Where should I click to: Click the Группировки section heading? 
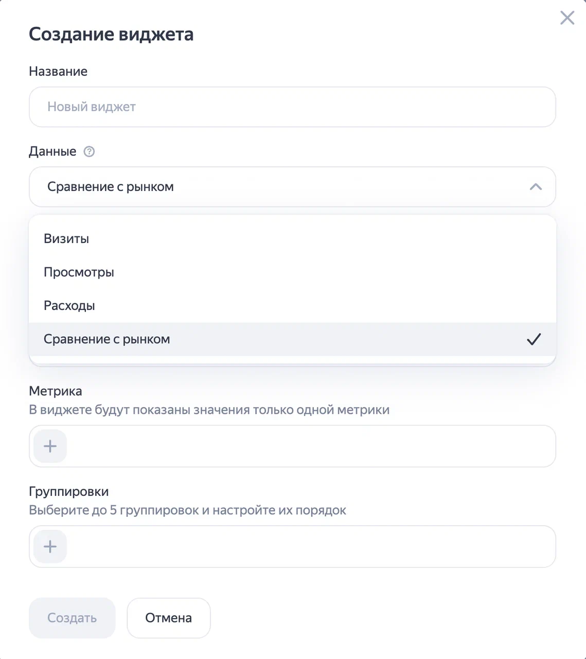(x=69, y=492)
